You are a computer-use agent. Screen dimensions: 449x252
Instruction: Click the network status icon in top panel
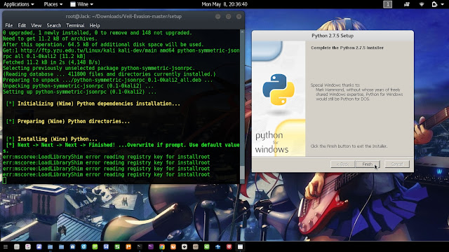click(x=422, y=4)
